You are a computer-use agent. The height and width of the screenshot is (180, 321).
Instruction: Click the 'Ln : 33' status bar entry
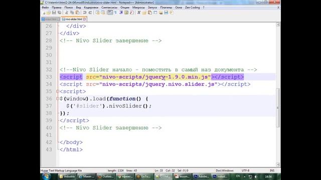[x=159, y=170]
